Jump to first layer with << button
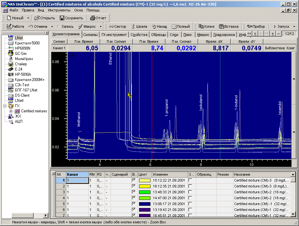 coord(249,34)
